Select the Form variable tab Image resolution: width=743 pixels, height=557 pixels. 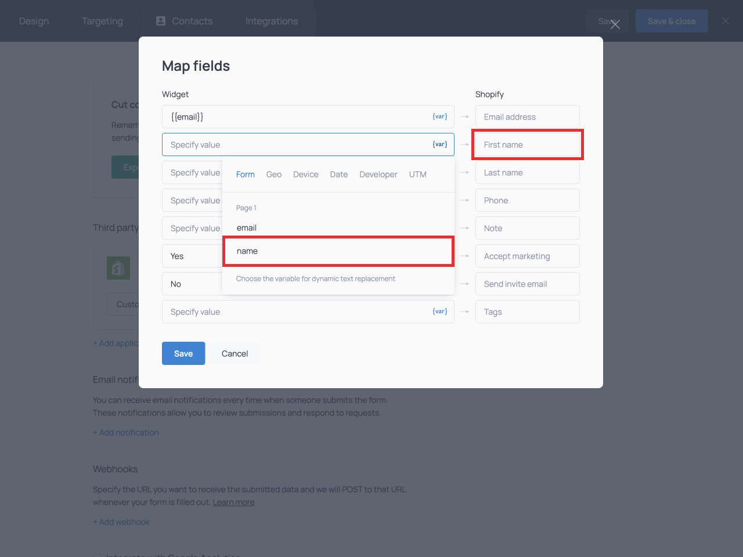tap(245, 175)
